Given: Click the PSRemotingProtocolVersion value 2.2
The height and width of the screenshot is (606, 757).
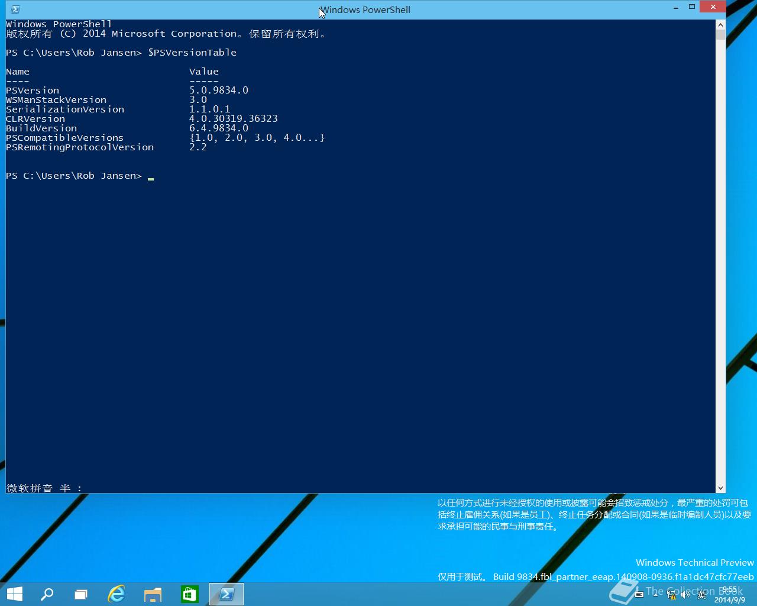Looking at the screenshot, I should [198, 147].
